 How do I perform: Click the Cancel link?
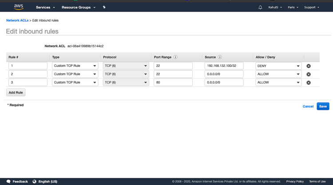pos(308,106)
